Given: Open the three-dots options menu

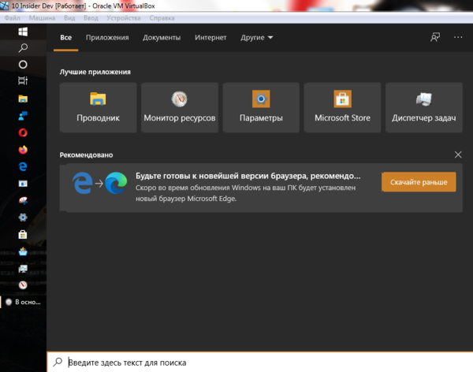Looking at the screenshot, I should (458, 37).
